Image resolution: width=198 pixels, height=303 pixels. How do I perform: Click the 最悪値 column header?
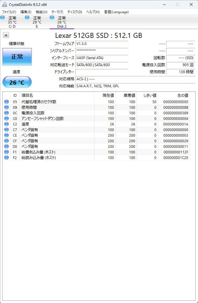pos(126,95)
